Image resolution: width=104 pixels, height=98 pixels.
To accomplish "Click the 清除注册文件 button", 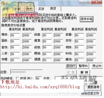I will coord(90,93).
